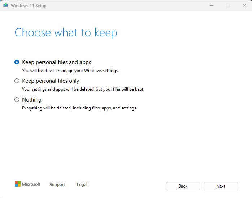Open the Legal link

pos(82,185)
